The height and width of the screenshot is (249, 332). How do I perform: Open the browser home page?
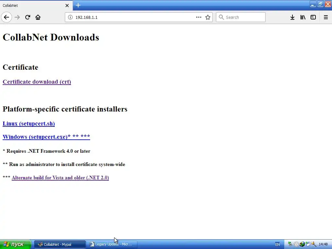38,17
